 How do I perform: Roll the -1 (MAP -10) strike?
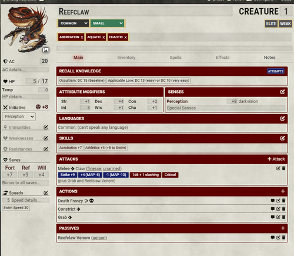point(116,175)
